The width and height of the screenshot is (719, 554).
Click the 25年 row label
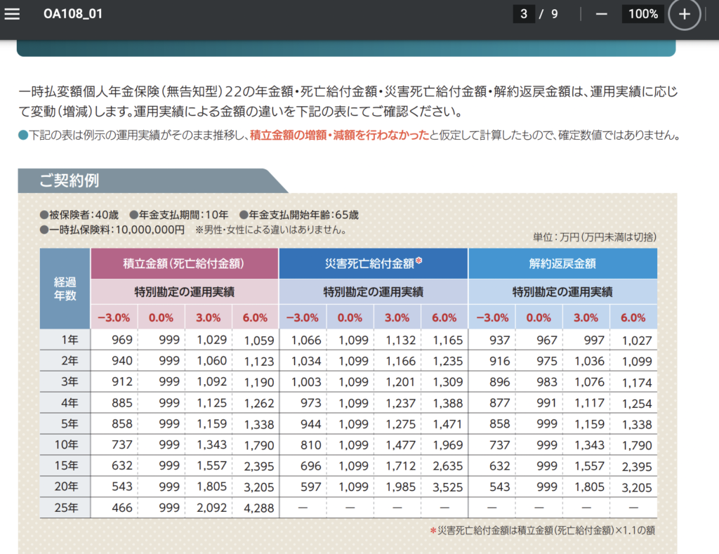(x=65, y=507)
